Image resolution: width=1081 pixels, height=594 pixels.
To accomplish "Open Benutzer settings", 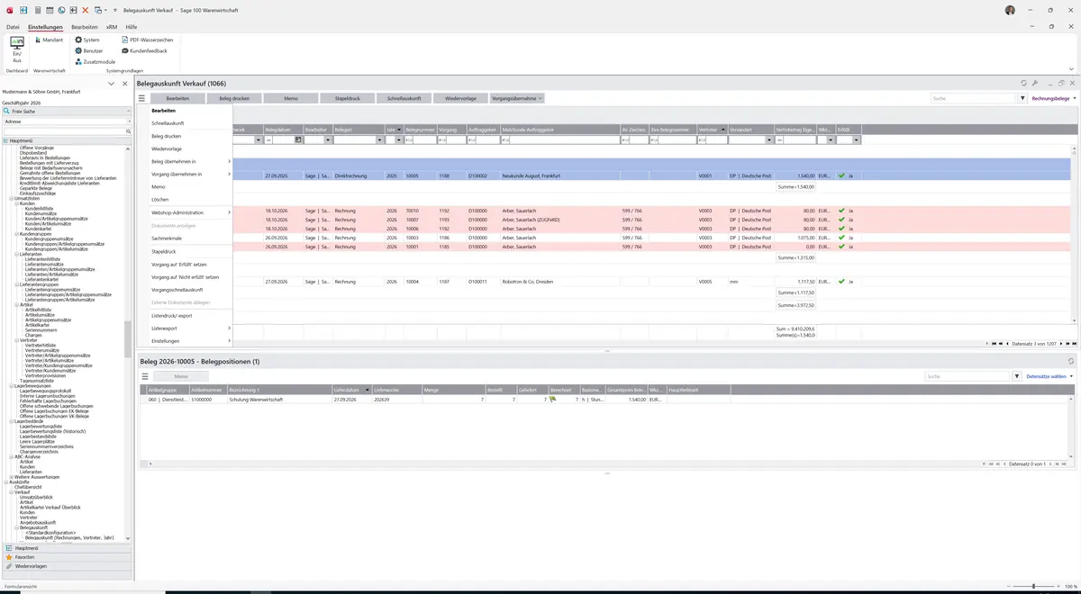I will pyautogui.click(x=88, y=50).
